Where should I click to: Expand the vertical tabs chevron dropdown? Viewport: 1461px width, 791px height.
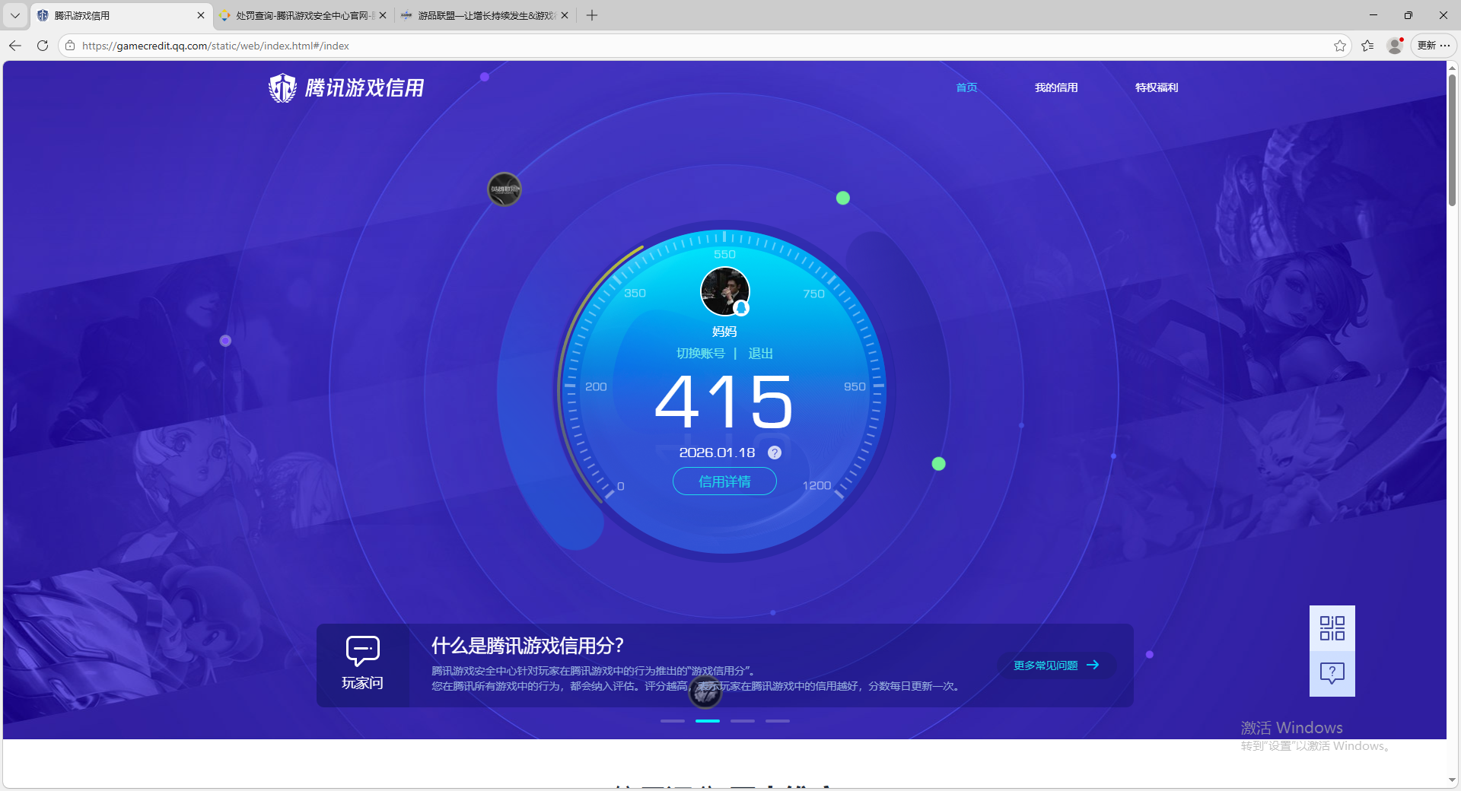coord(14,15)
